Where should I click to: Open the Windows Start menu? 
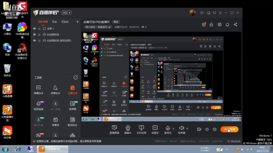pyautogui.click(x=5, y=149)
